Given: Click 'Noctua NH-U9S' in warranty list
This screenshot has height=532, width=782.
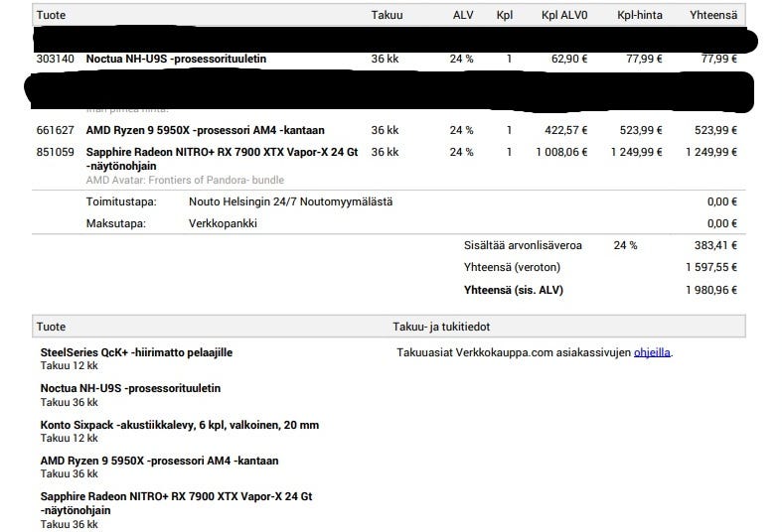Looking at the screenshot, I should coord(130,388).
